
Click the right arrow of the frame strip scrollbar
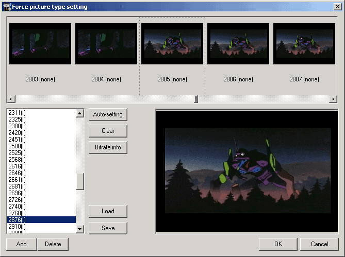(333, 99)
